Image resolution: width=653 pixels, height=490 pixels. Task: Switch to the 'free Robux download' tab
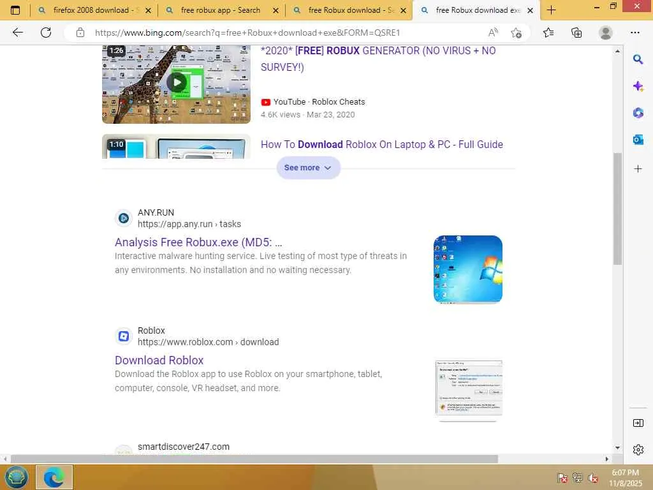pos(348,10)
